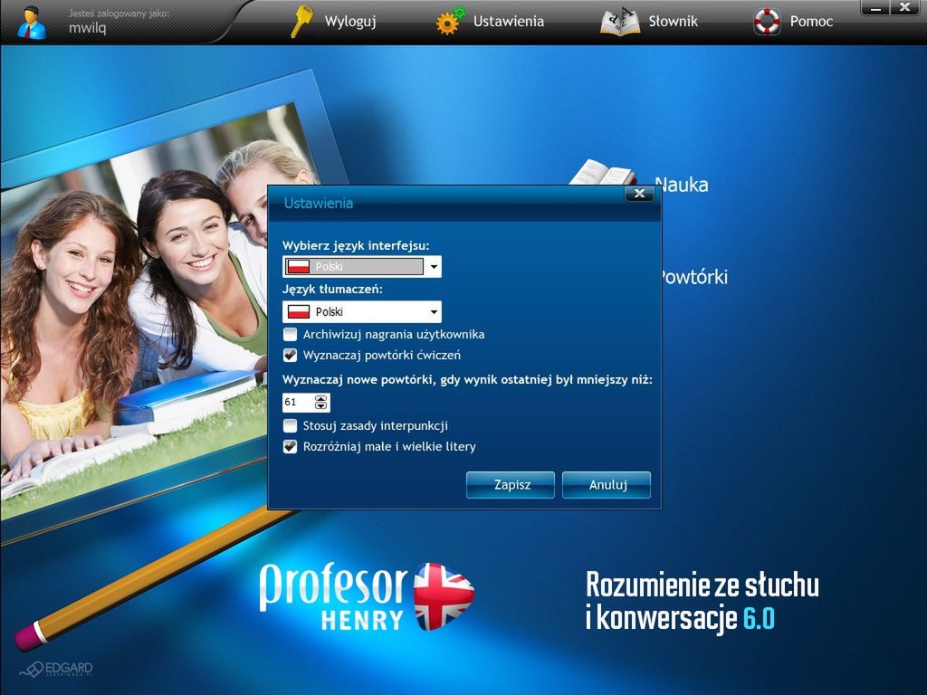
Task: Click the British flag heart icon
Action: click(x=444, y=595)
